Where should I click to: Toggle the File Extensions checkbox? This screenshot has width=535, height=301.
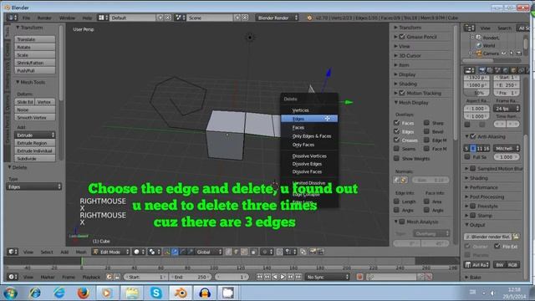click(x=497, y=246)
